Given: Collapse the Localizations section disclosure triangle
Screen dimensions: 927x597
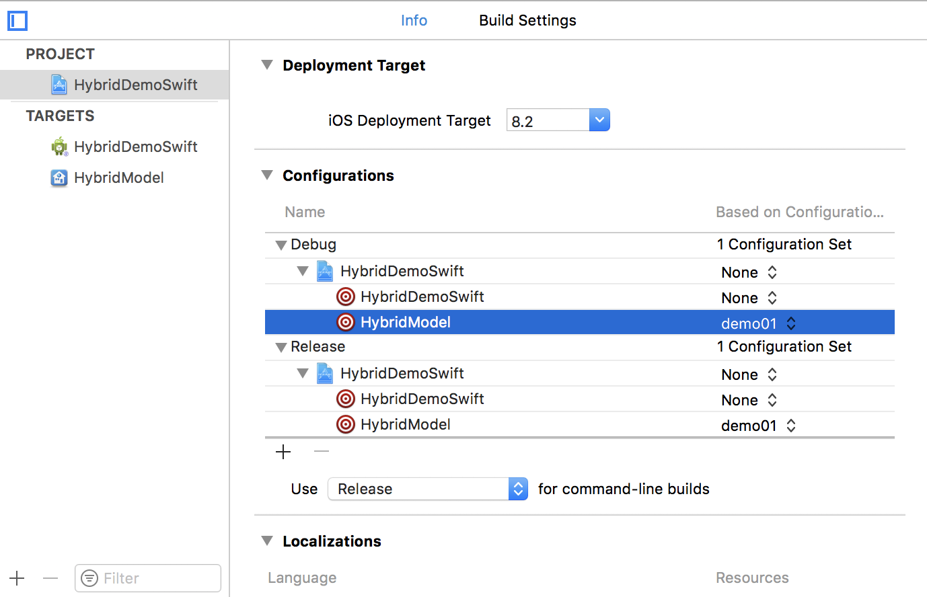Looking at the screenshot, I should pyautogui.click(x=267, y=541).
